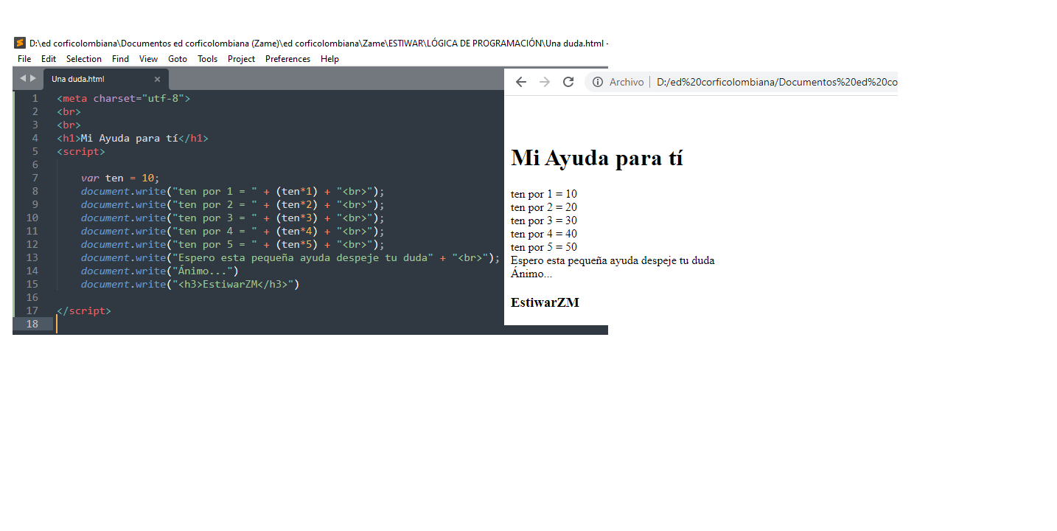Click the 'ten por 3' code line
1057x531 pixels.
[x=233, y=218]
